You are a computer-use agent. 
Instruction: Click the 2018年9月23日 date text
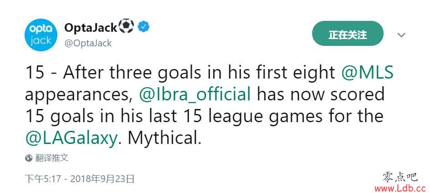[102, 179]
